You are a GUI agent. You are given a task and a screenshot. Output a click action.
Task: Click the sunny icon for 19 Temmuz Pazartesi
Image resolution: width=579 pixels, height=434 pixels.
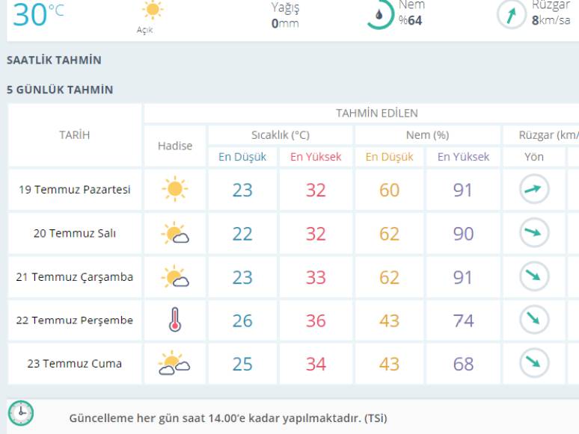point(174,189)
